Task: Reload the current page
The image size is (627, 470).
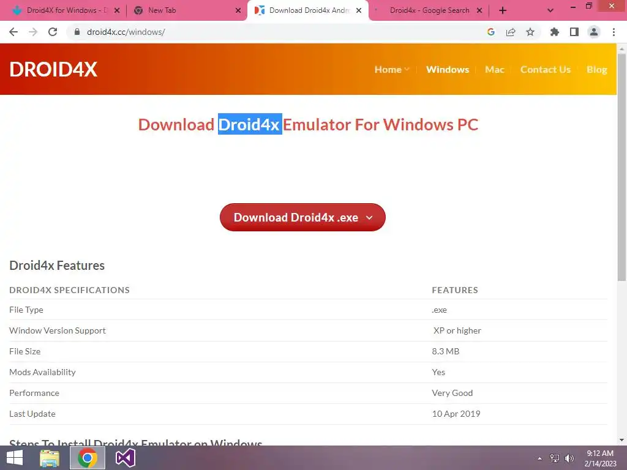Action: (x=53, y=32)
